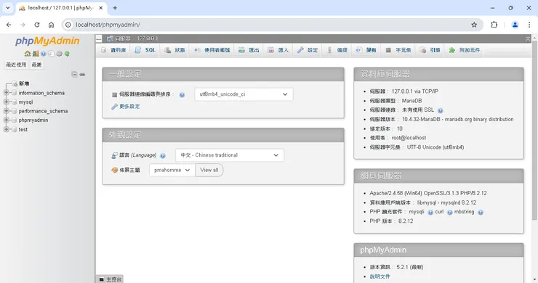Screen dimensions: 538x283
Task: Open the 匯入 tab
Action: [278, 50]
